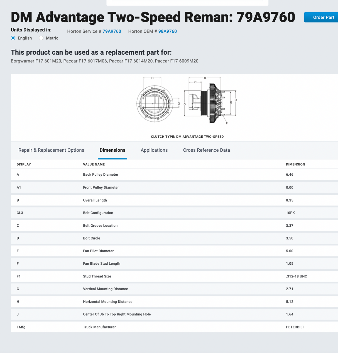
Task: Switch to Repair & Replacement Options tab
Action: tap(51, 150)
